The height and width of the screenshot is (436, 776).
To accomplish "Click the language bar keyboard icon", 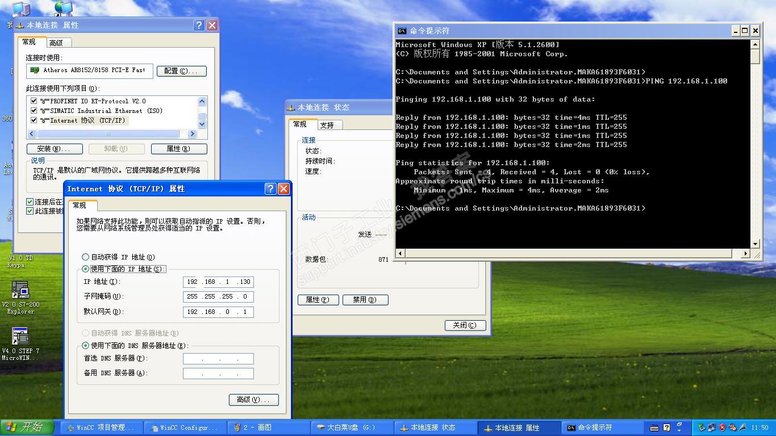I will [654, 427].
